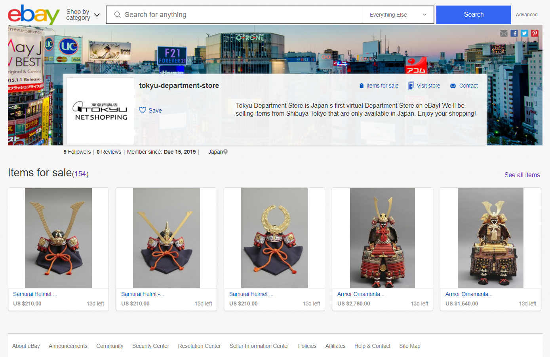Share store on Twitter
550x357 pixels.
pyautogui.click(x=524, y=33)
